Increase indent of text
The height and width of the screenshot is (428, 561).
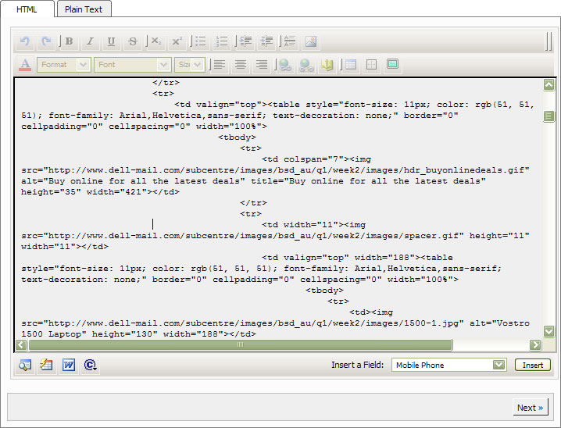coord(245,41)
